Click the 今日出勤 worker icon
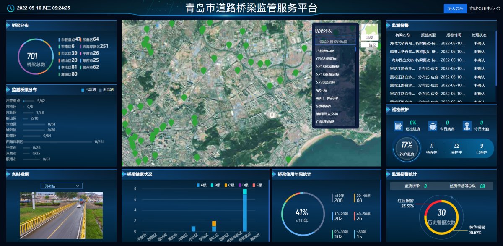Screen dimensions: 503x246 tap(467, 126)
